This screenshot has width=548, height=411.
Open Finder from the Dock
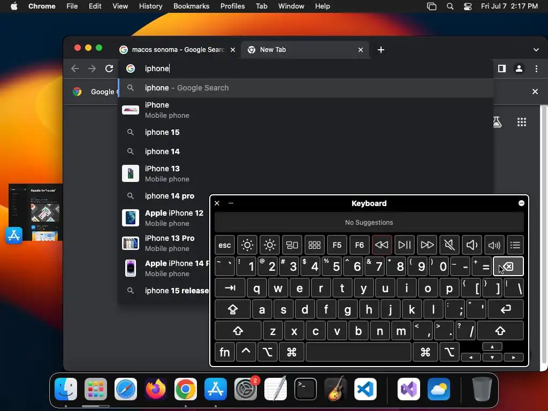point(66,389)
